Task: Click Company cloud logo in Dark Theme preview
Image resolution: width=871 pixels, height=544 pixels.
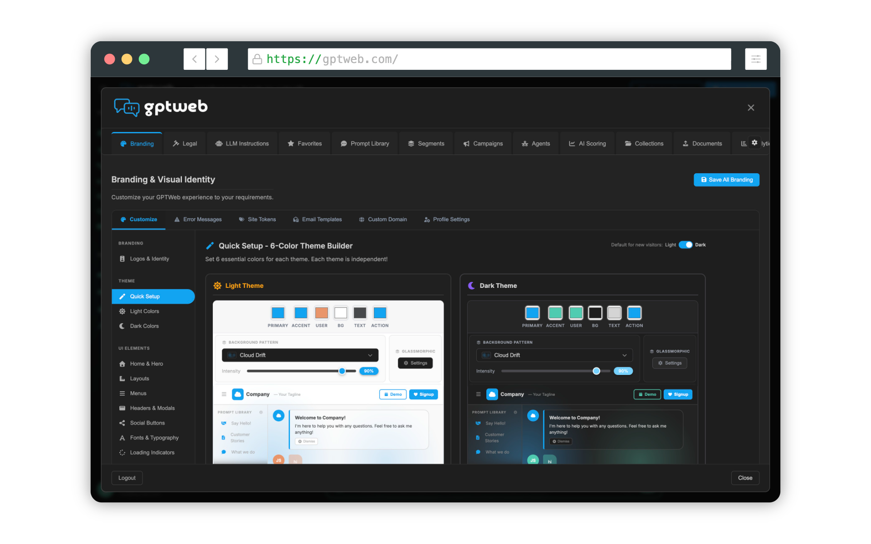Action: [x=492, y=394]
